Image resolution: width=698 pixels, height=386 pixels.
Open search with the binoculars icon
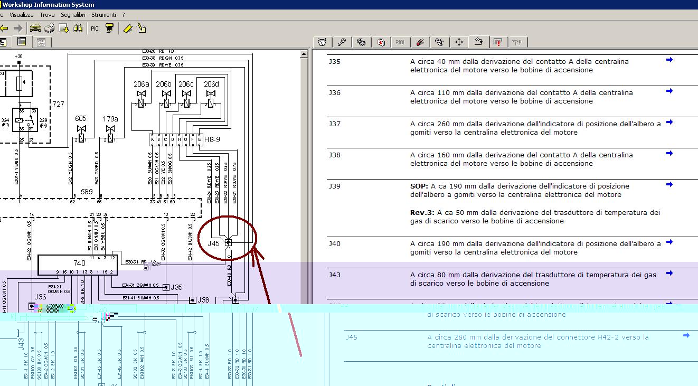pyautogui.click(x=78, y=28)
